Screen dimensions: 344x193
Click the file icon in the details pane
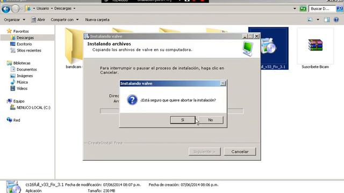click(x=13, y=187)
